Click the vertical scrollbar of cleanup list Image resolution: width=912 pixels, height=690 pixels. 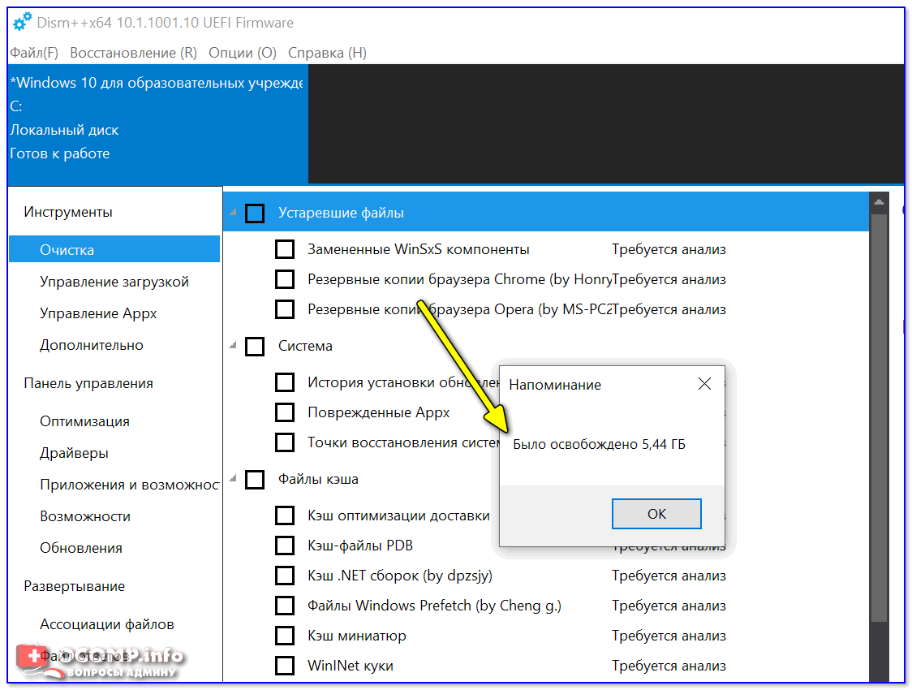coord(878,406)
